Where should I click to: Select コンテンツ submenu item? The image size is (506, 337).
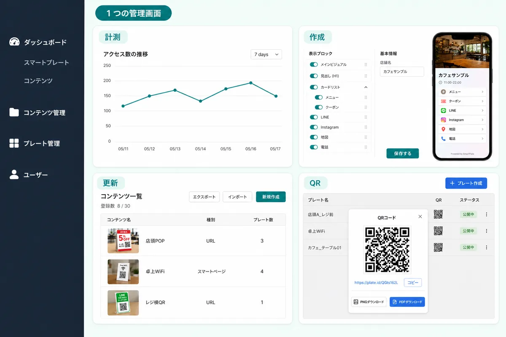click(x=38, y=80)
